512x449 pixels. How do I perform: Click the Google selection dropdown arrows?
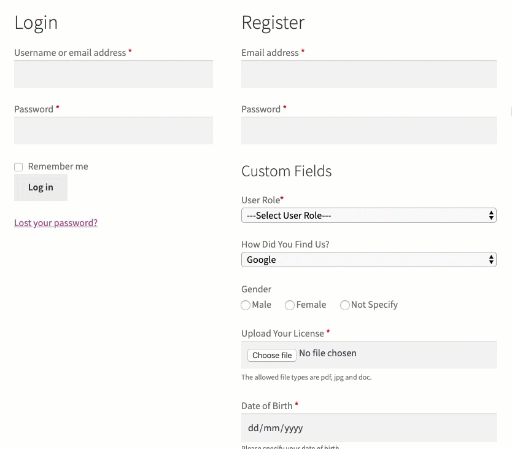click(491, 259)
